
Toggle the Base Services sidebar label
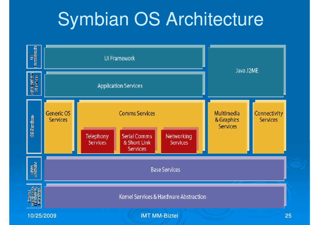click(x=34, y=168)
